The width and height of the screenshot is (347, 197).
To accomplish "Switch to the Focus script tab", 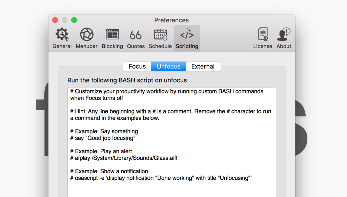I will [x=137, y=66].
